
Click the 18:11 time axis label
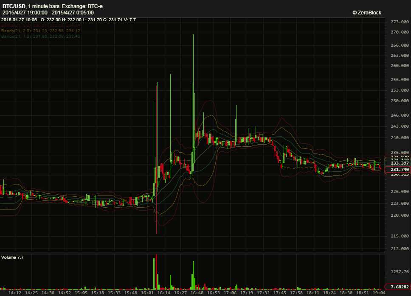[312, 293]
